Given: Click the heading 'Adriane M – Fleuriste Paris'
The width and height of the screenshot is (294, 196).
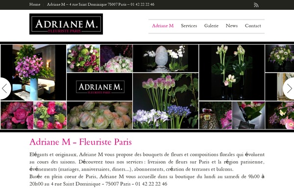Looking at the screenshot, I should (81, 142).
